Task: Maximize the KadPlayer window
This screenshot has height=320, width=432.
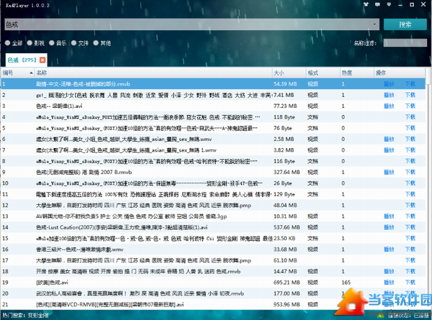Action: point(412,4)
